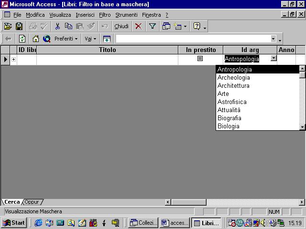Click the Access form control menu icon
This screenshot has width=306, height=229.
[7, 14]
